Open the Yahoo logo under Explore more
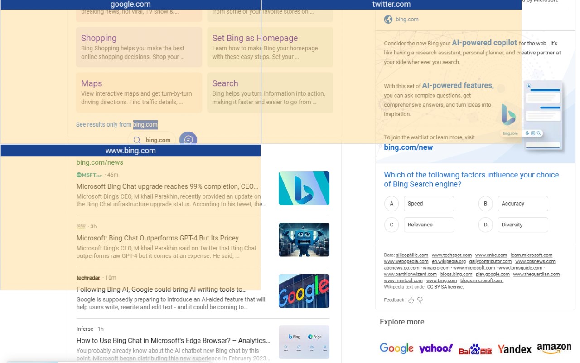The width and height of the screenshot is (580, 363). click(x=436, y=348)
